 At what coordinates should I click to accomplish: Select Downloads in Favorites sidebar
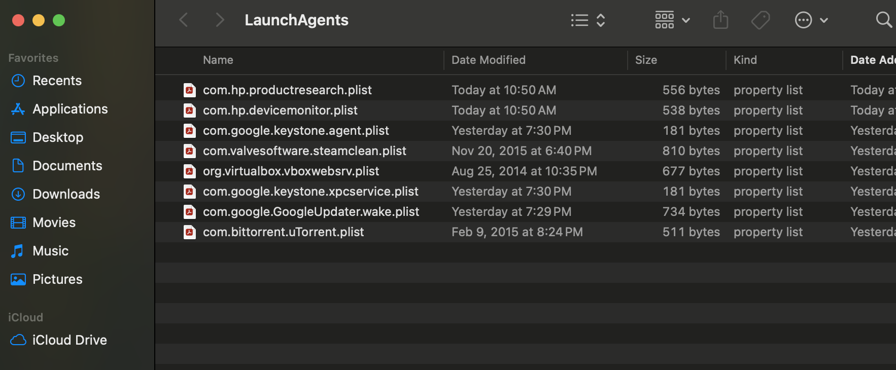tap(66, 194)
